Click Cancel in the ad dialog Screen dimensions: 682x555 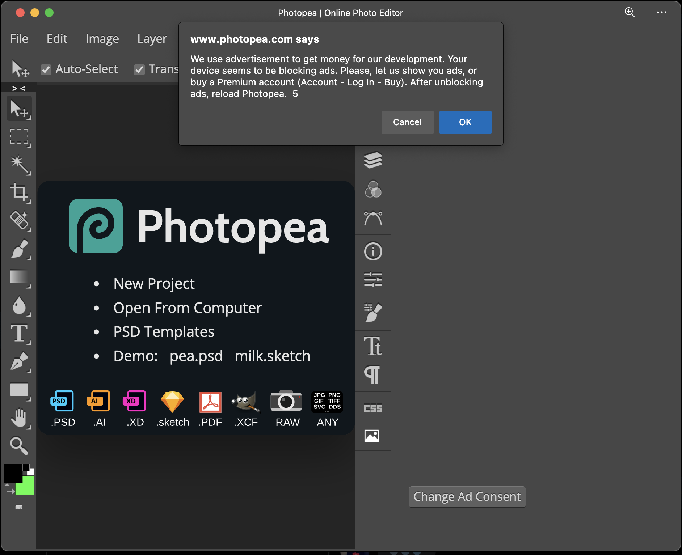coord(407,122)
